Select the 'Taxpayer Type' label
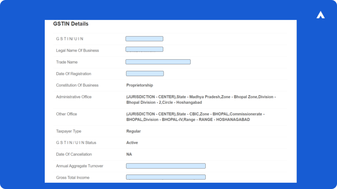This screenshot has width=337, height=189. (68, 131)
